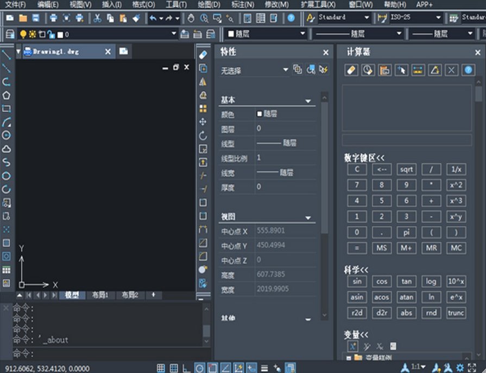Screen dimensions: 486x373
Task: Click the calculator help icon
Action: (x=468, y=70)
